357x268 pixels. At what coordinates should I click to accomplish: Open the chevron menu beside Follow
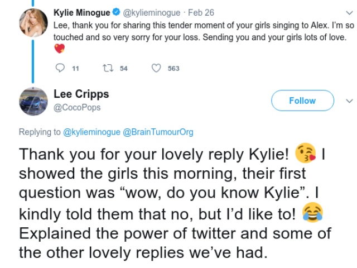click(350, 101)
